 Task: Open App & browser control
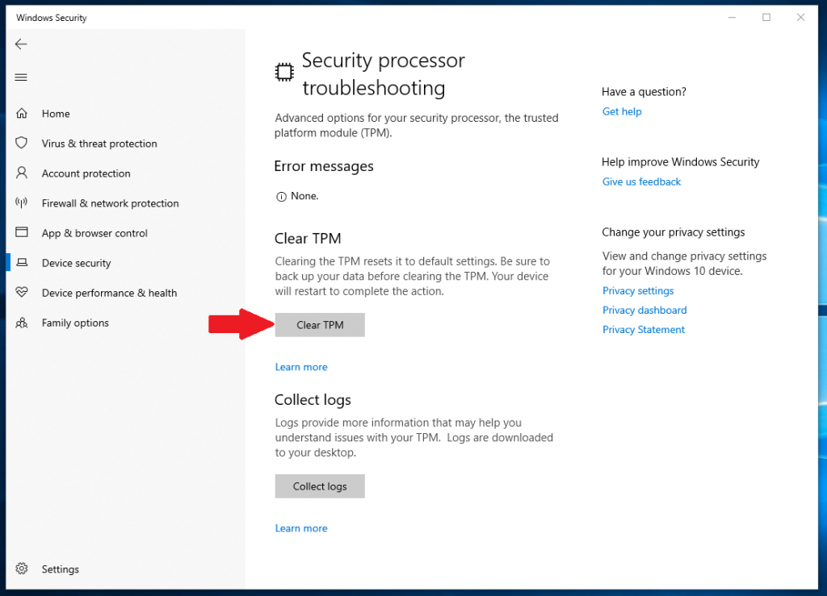(125, 233)
